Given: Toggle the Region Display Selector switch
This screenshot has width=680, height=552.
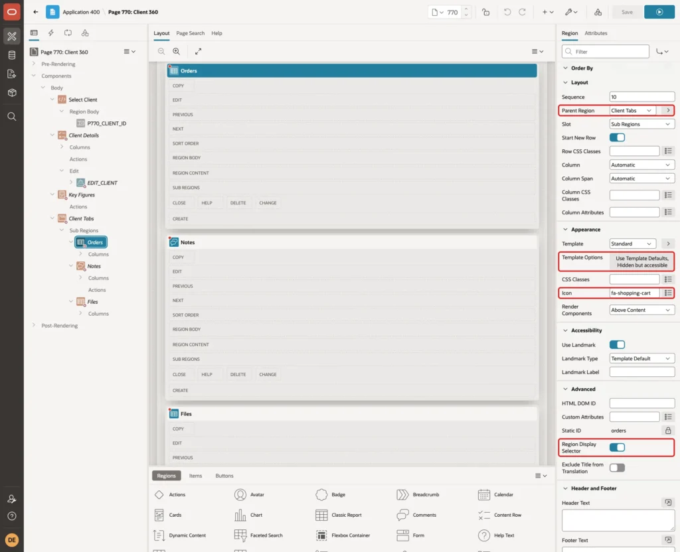Looking at the screenshot, I should 617,447.
